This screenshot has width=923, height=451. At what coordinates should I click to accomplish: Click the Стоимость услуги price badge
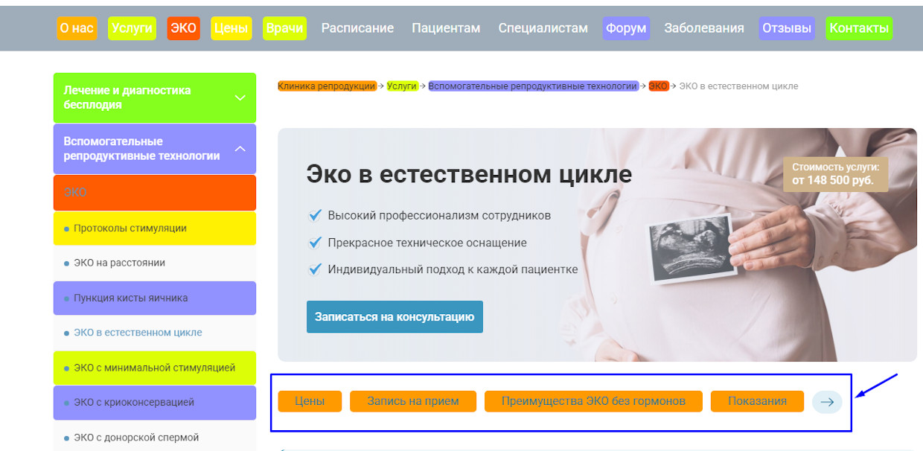835,174
